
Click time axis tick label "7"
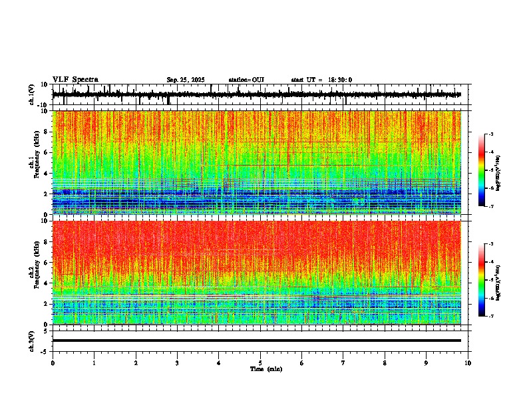[343, 363]
